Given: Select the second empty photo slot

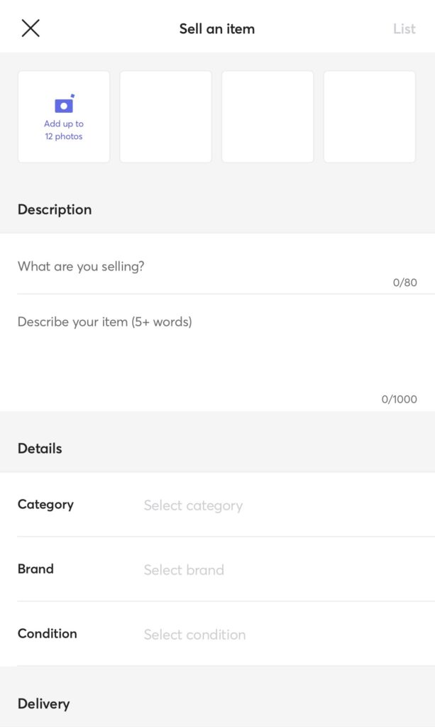Looking at the screenshot, I should point(165,116).
